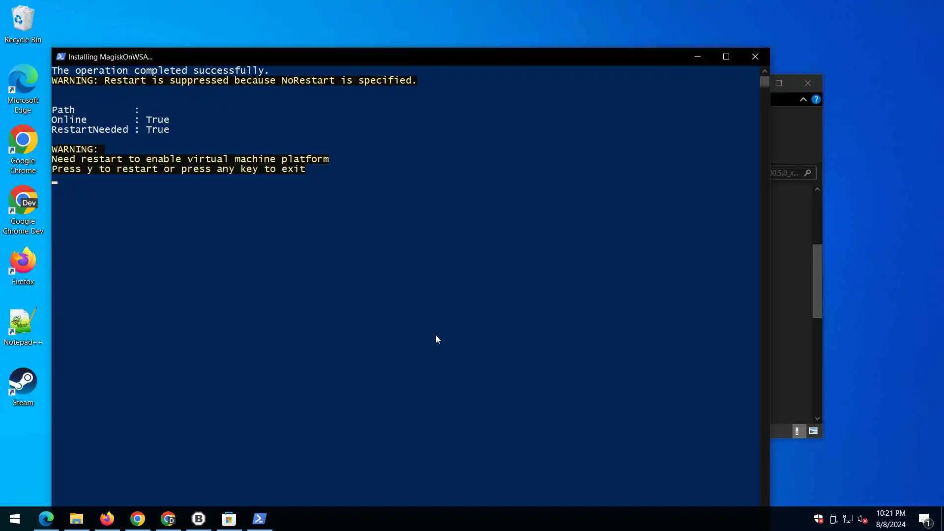The width and height of the screenshot is (944, 531).
Task: Click the PowerShell title bar system icon
Action: click(60, 57)
